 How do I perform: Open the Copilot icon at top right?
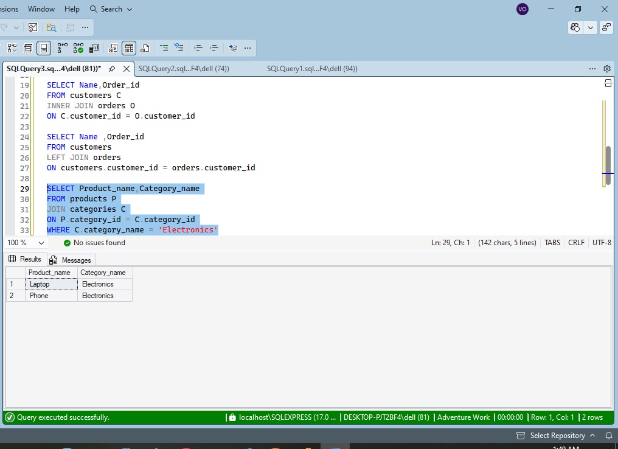click(575, 27)
